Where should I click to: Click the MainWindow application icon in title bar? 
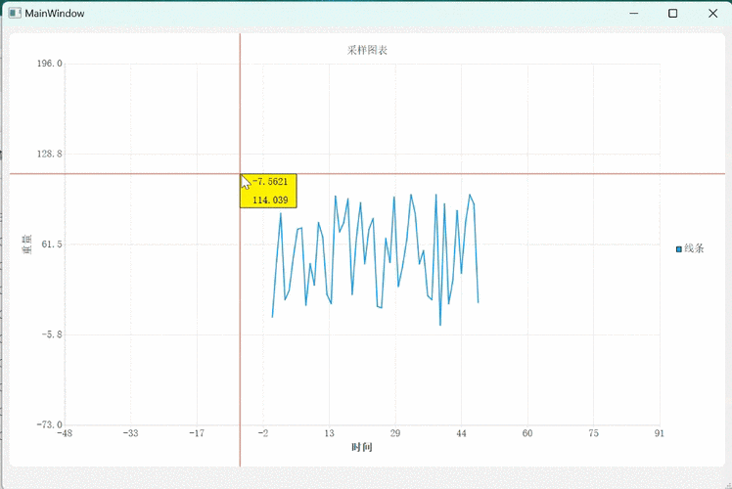[x=14, y=14]
